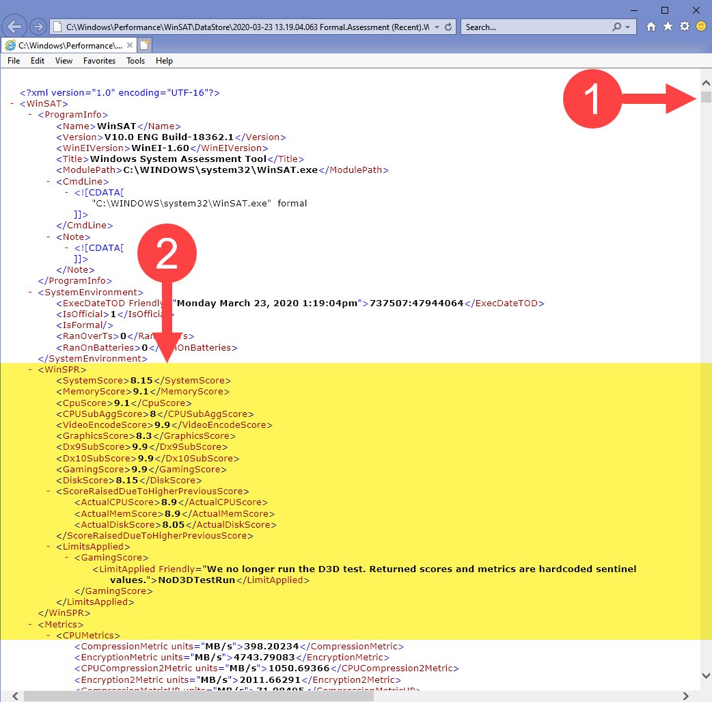This screenshot has width=712, height=702.
Task: Click the ActualCPUScore value 8.9
Action: 169,502
